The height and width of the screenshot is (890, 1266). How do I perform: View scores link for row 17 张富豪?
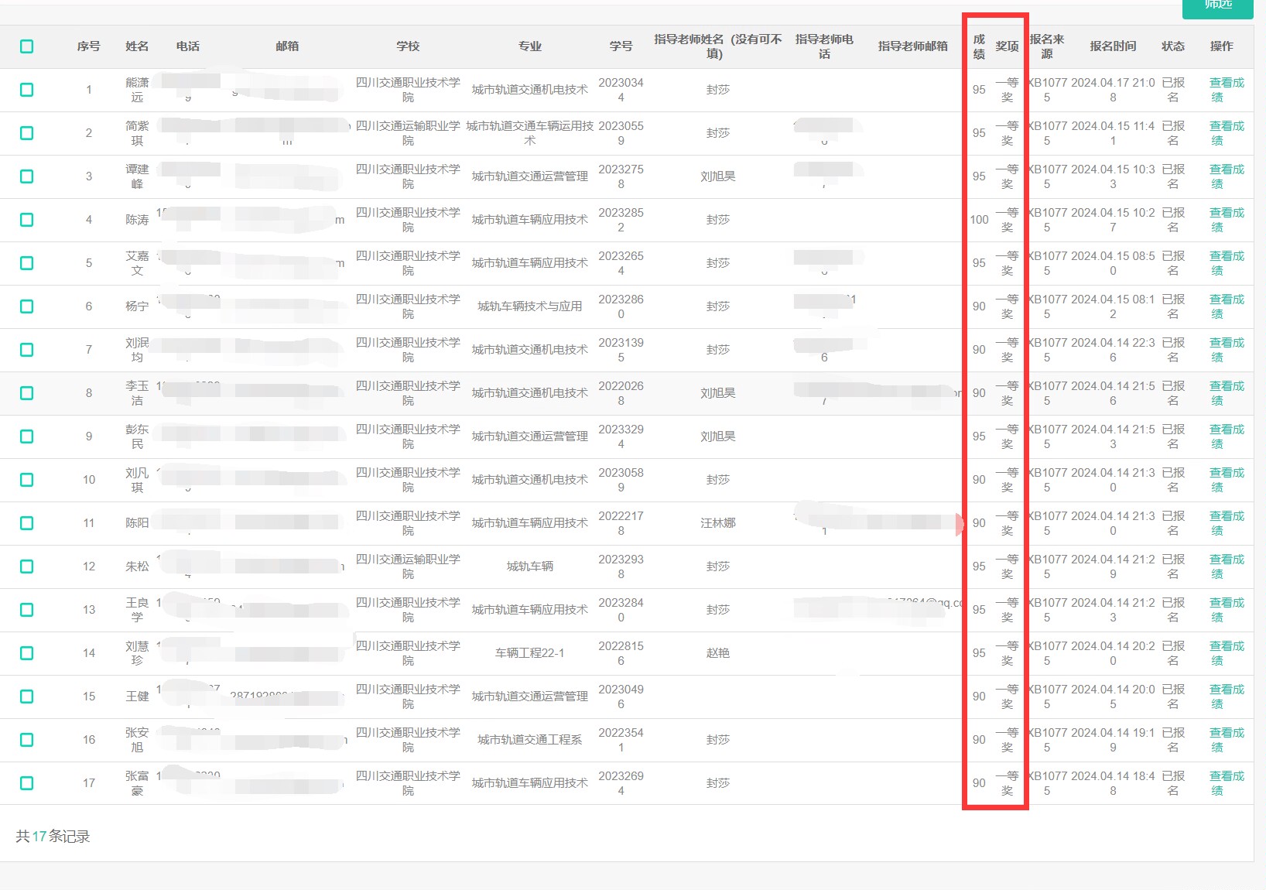pos(1226,783)
